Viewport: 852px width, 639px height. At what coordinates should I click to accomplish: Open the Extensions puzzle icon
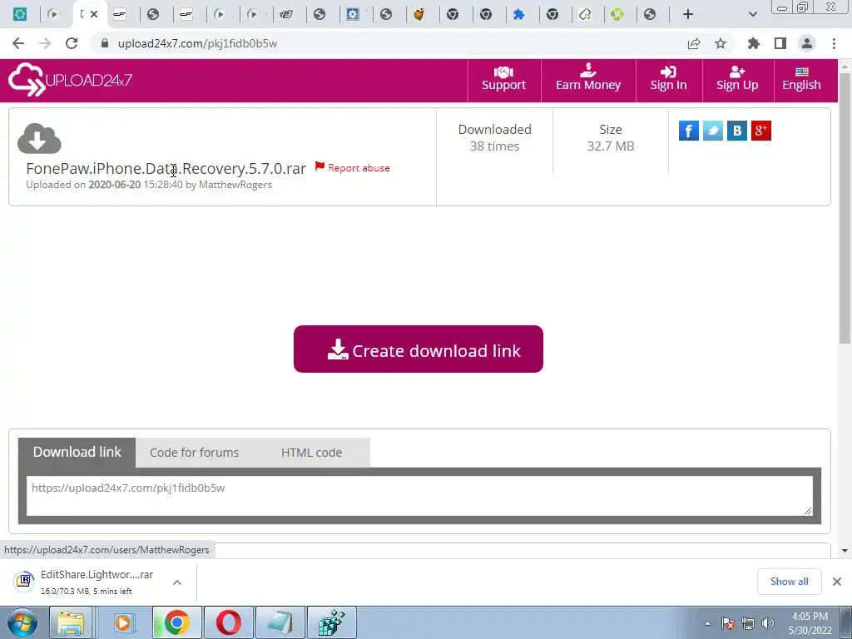pos(753,43)
